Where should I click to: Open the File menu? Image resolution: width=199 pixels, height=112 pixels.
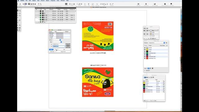click(x=26, y=1)
